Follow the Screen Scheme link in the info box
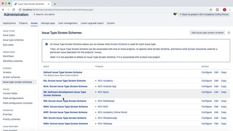 pos(119,44)
